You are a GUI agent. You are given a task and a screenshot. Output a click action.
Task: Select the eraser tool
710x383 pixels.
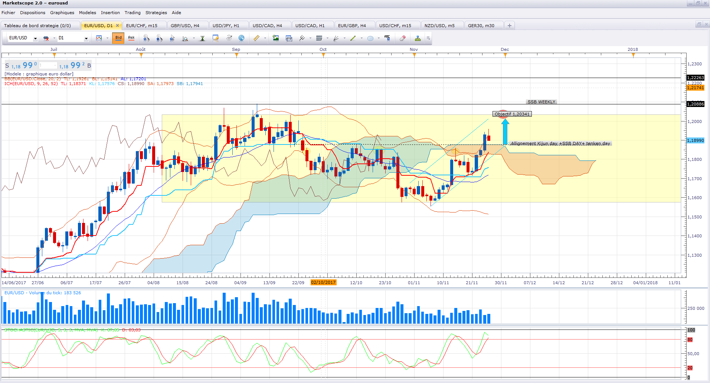tap(403, 38)
